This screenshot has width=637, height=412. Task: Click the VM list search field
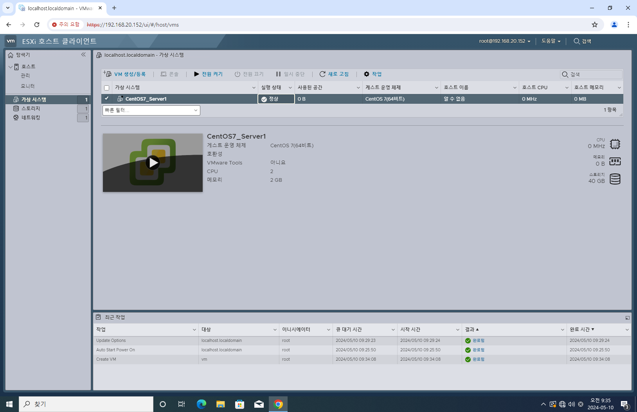click(591, 74)
